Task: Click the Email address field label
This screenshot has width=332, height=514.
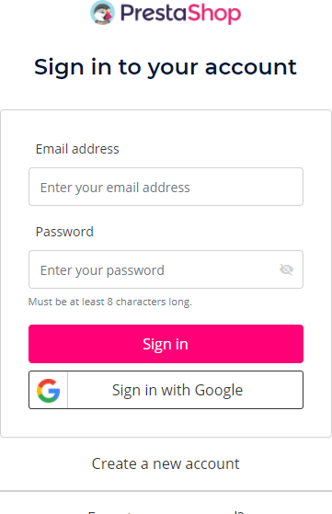Action: click(x=77, y=149)
